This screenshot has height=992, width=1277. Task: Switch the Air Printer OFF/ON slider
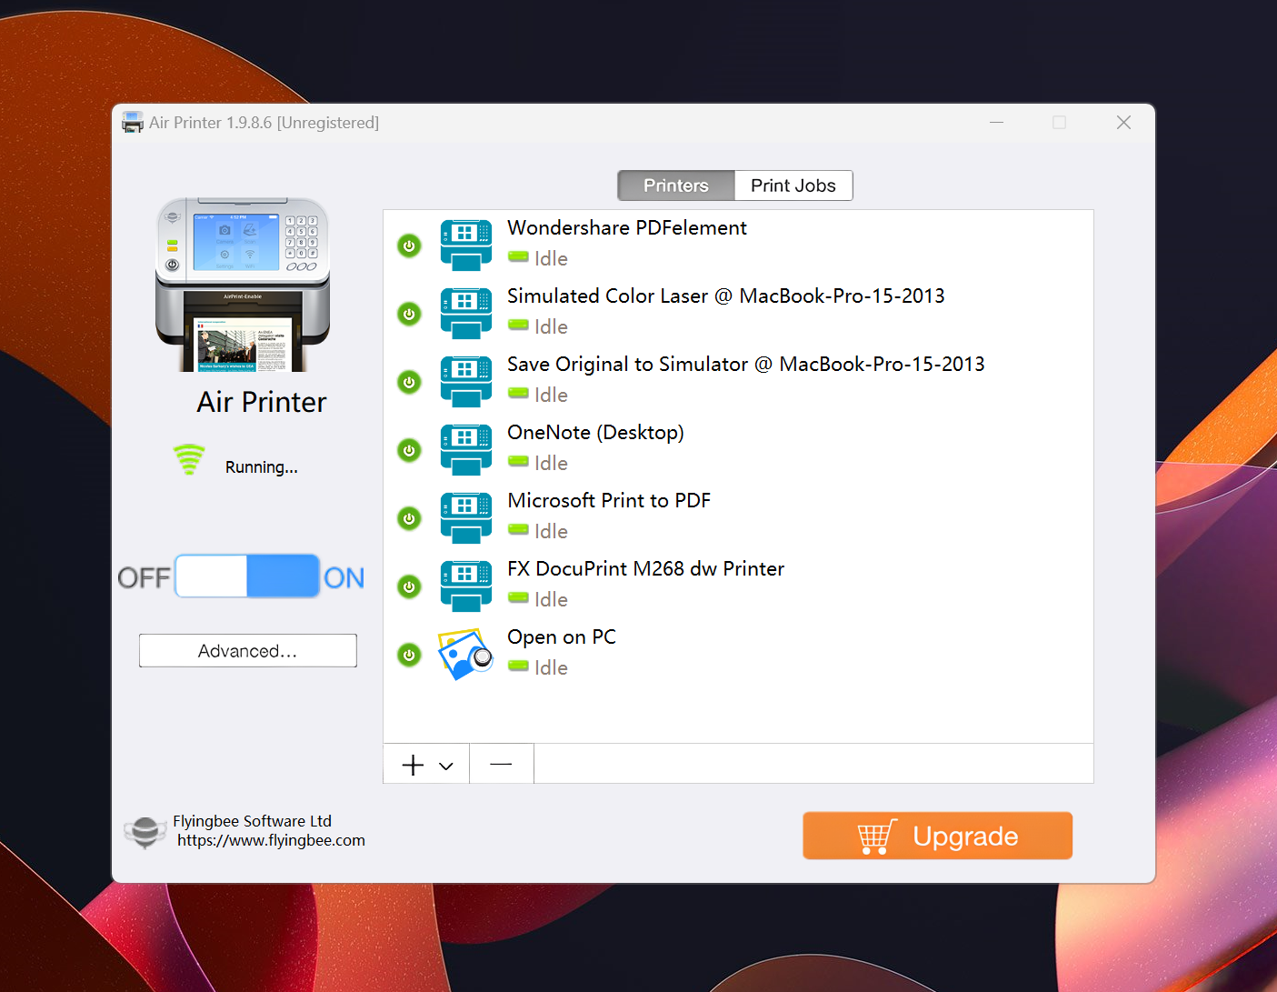[x=247, y=576]
